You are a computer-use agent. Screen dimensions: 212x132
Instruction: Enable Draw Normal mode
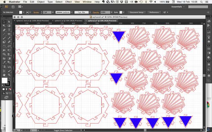[x=3, y=93]
